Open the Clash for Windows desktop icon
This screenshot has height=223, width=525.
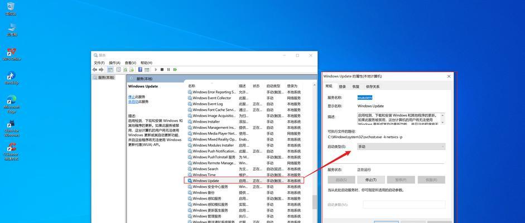[12, 128]
